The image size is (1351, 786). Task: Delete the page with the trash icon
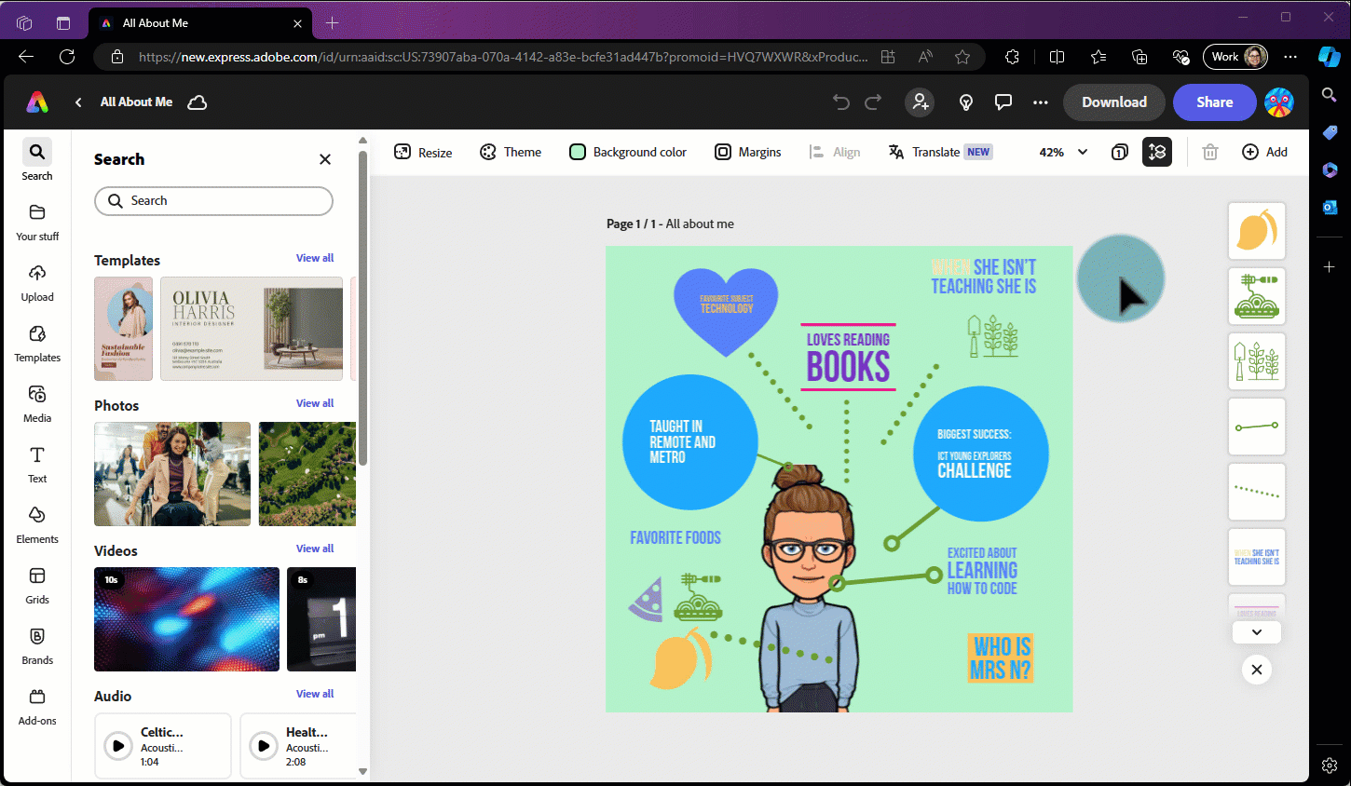1210,152
